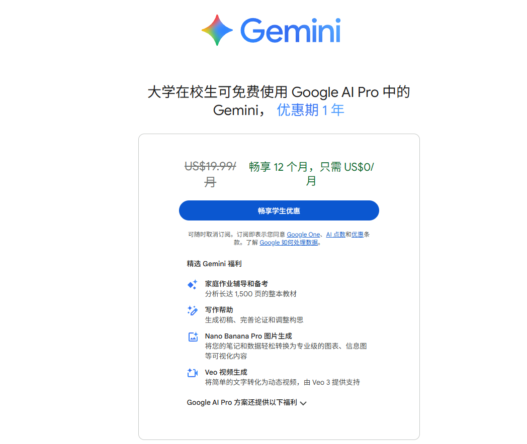Click the Veo video generation camera icon

pyautogui.click(x=193, y=373)
